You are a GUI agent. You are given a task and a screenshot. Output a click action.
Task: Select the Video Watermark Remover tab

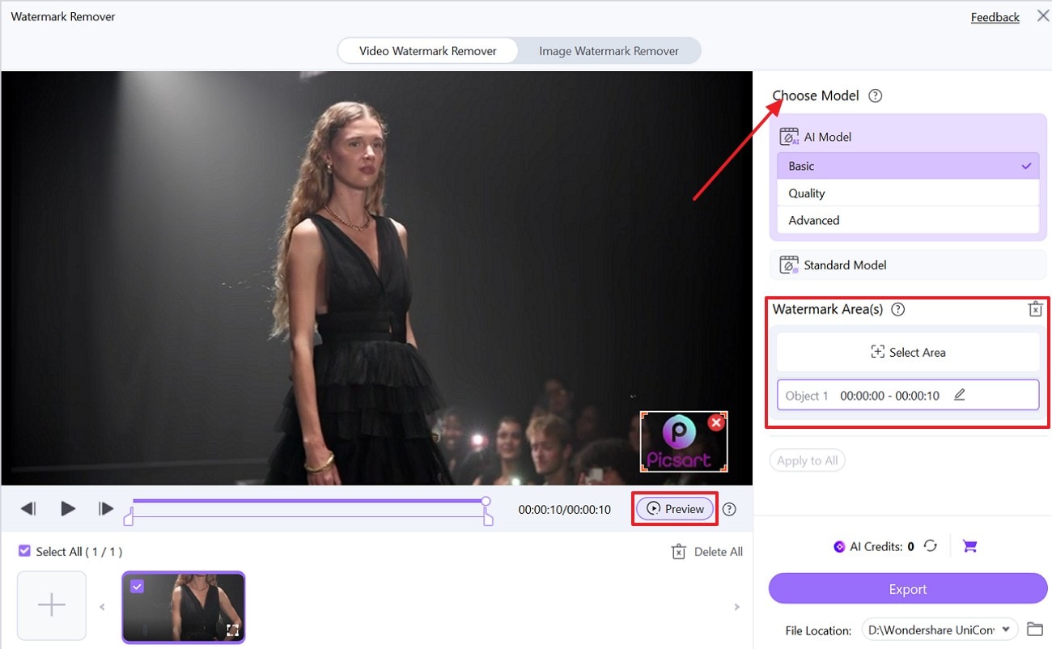tap(427, 50)
